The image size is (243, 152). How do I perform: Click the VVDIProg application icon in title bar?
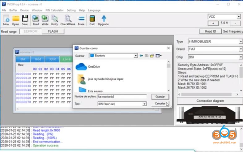(x=4, y=4)
